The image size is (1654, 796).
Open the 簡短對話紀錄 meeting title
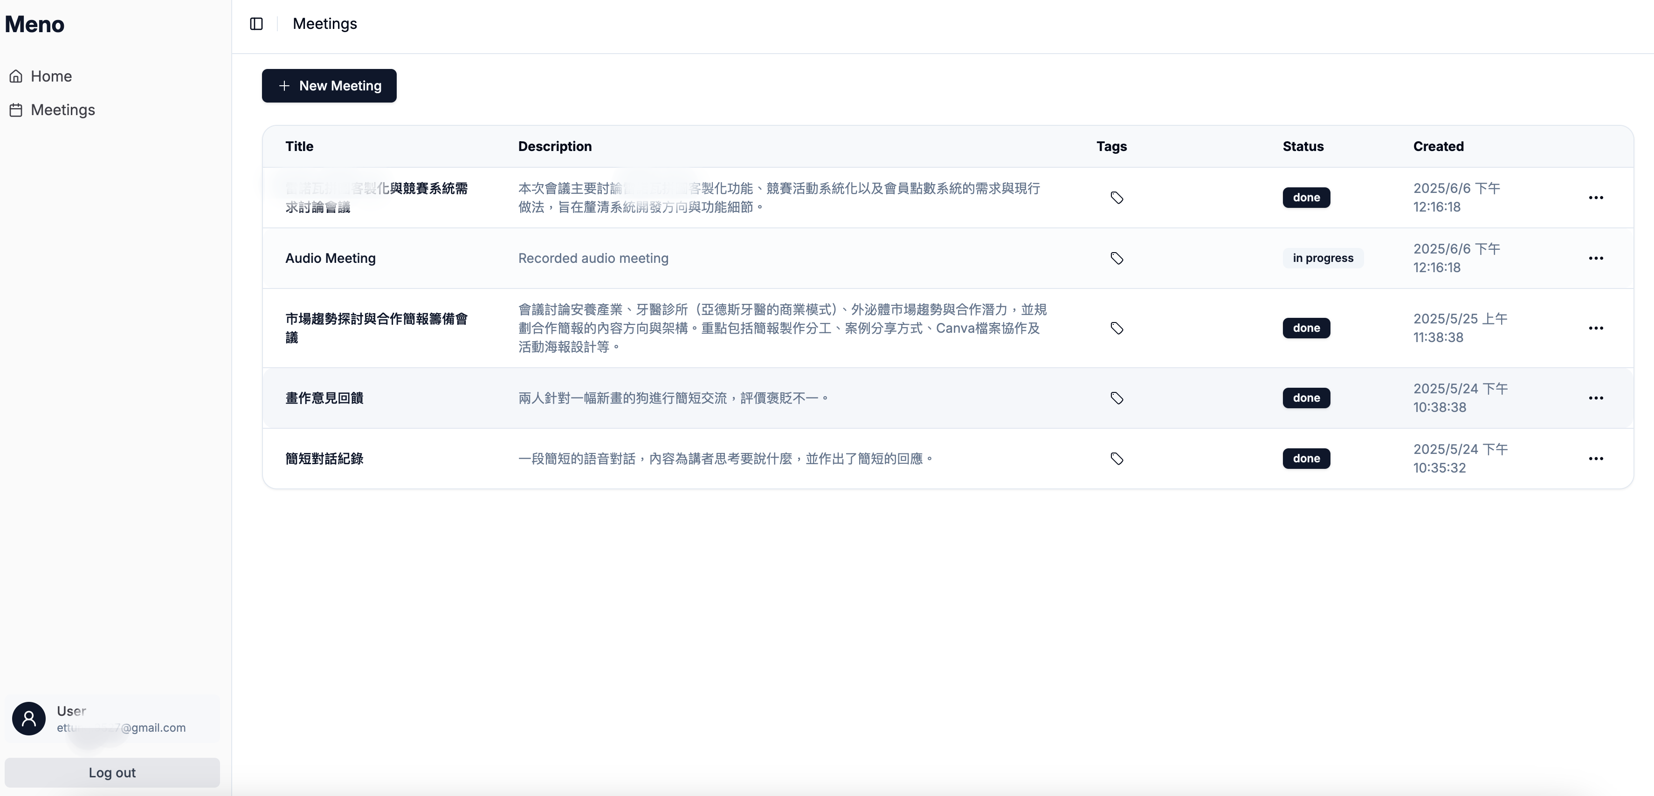point(324,458)
